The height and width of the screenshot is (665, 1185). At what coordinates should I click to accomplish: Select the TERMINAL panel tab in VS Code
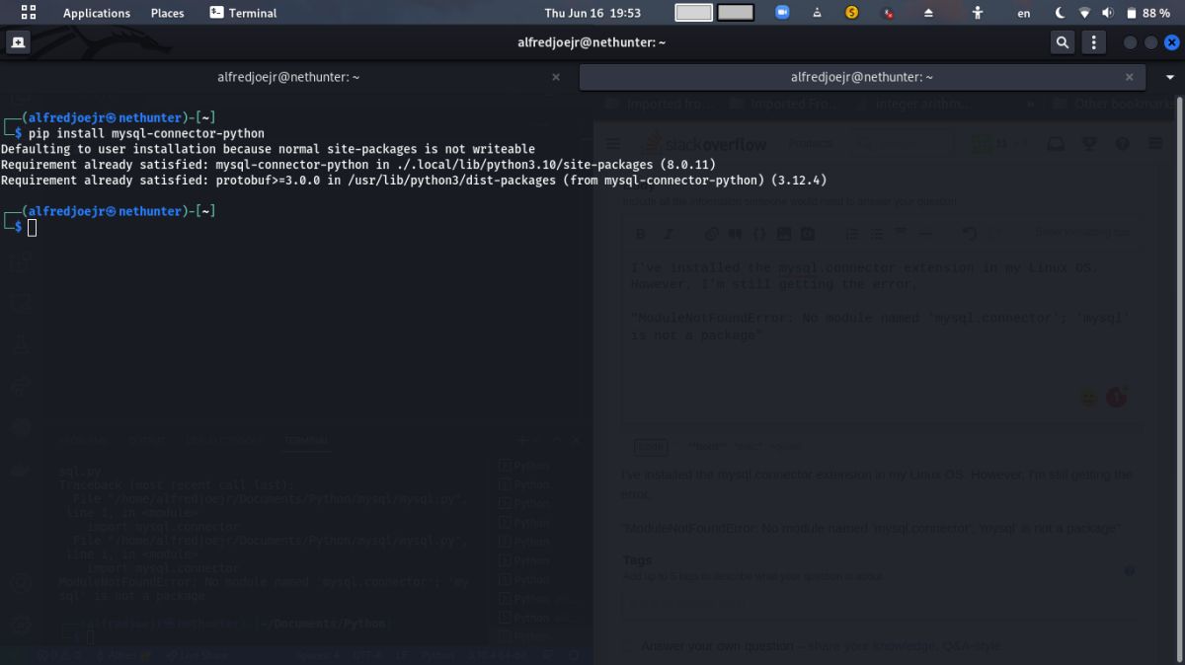point(306,441)
